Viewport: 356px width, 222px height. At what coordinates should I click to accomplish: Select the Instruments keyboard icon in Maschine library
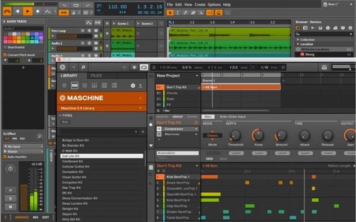pyautogui.click(x=94, y=85)
